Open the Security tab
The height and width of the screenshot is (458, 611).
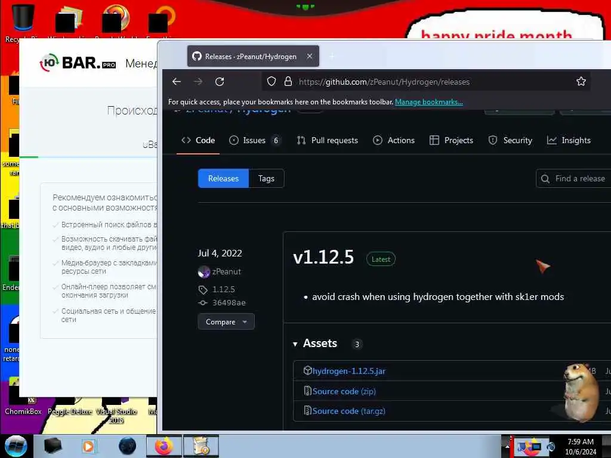click(510, 140)
